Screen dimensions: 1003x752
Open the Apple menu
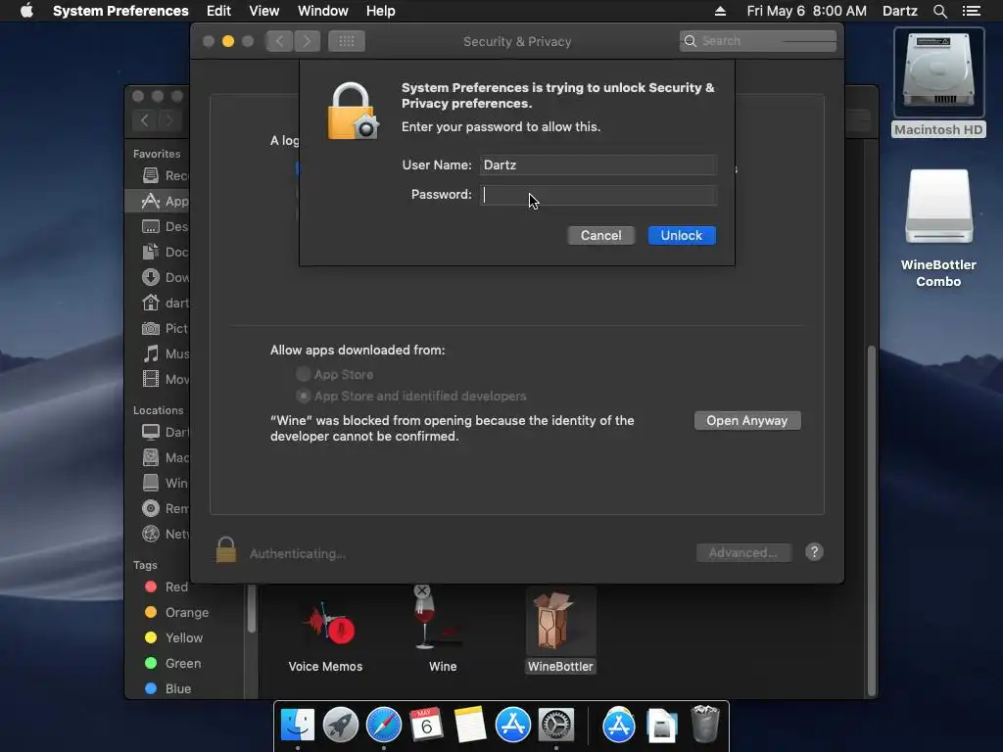coord(26,11)
